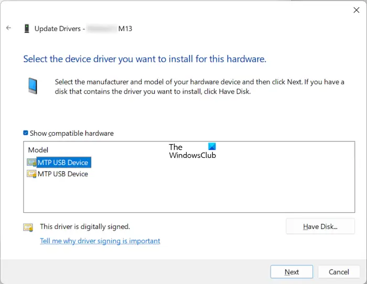Image resolution: width=367 pixels, height=284 pixels.
Task: Click the icon of the highlighted MTP USB Device
Action: [31, 162]
